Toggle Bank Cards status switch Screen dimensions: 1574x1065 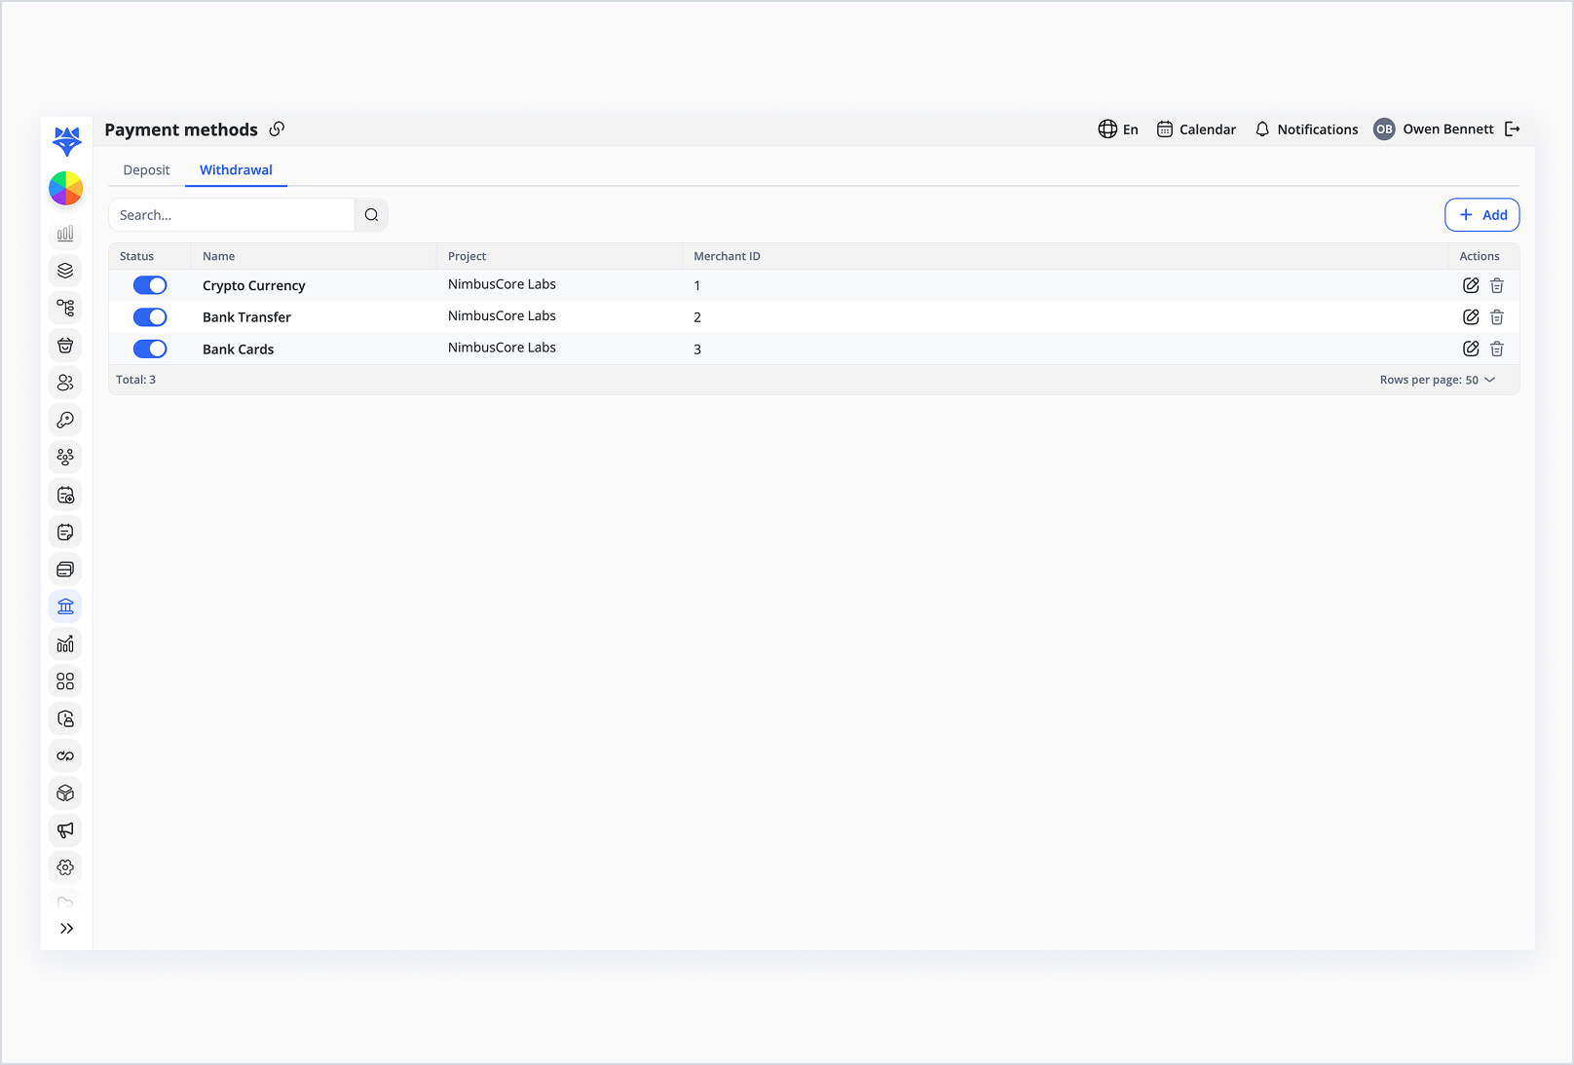click(x=150, y=349)
